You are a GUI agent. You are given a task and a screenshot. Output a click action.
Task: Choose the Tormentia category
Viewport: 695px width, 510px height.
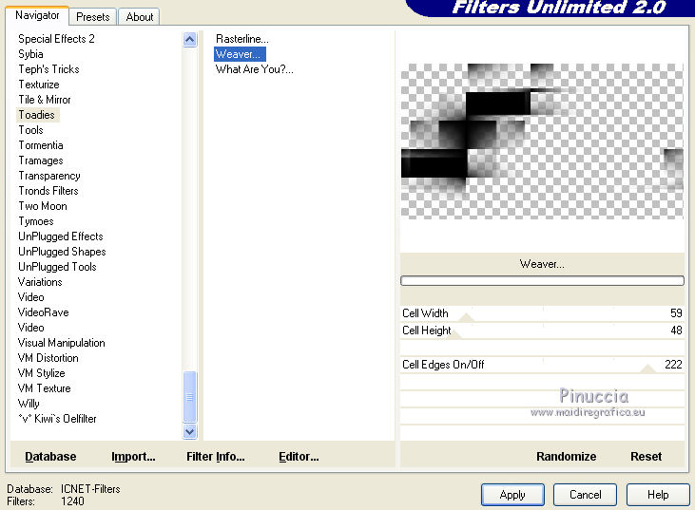(40, 145)
